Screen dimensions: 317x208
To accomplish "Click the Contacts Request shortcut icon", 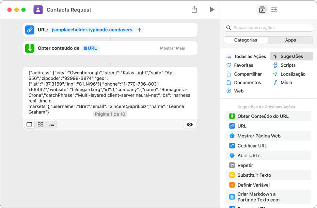I will click(38, 10).
